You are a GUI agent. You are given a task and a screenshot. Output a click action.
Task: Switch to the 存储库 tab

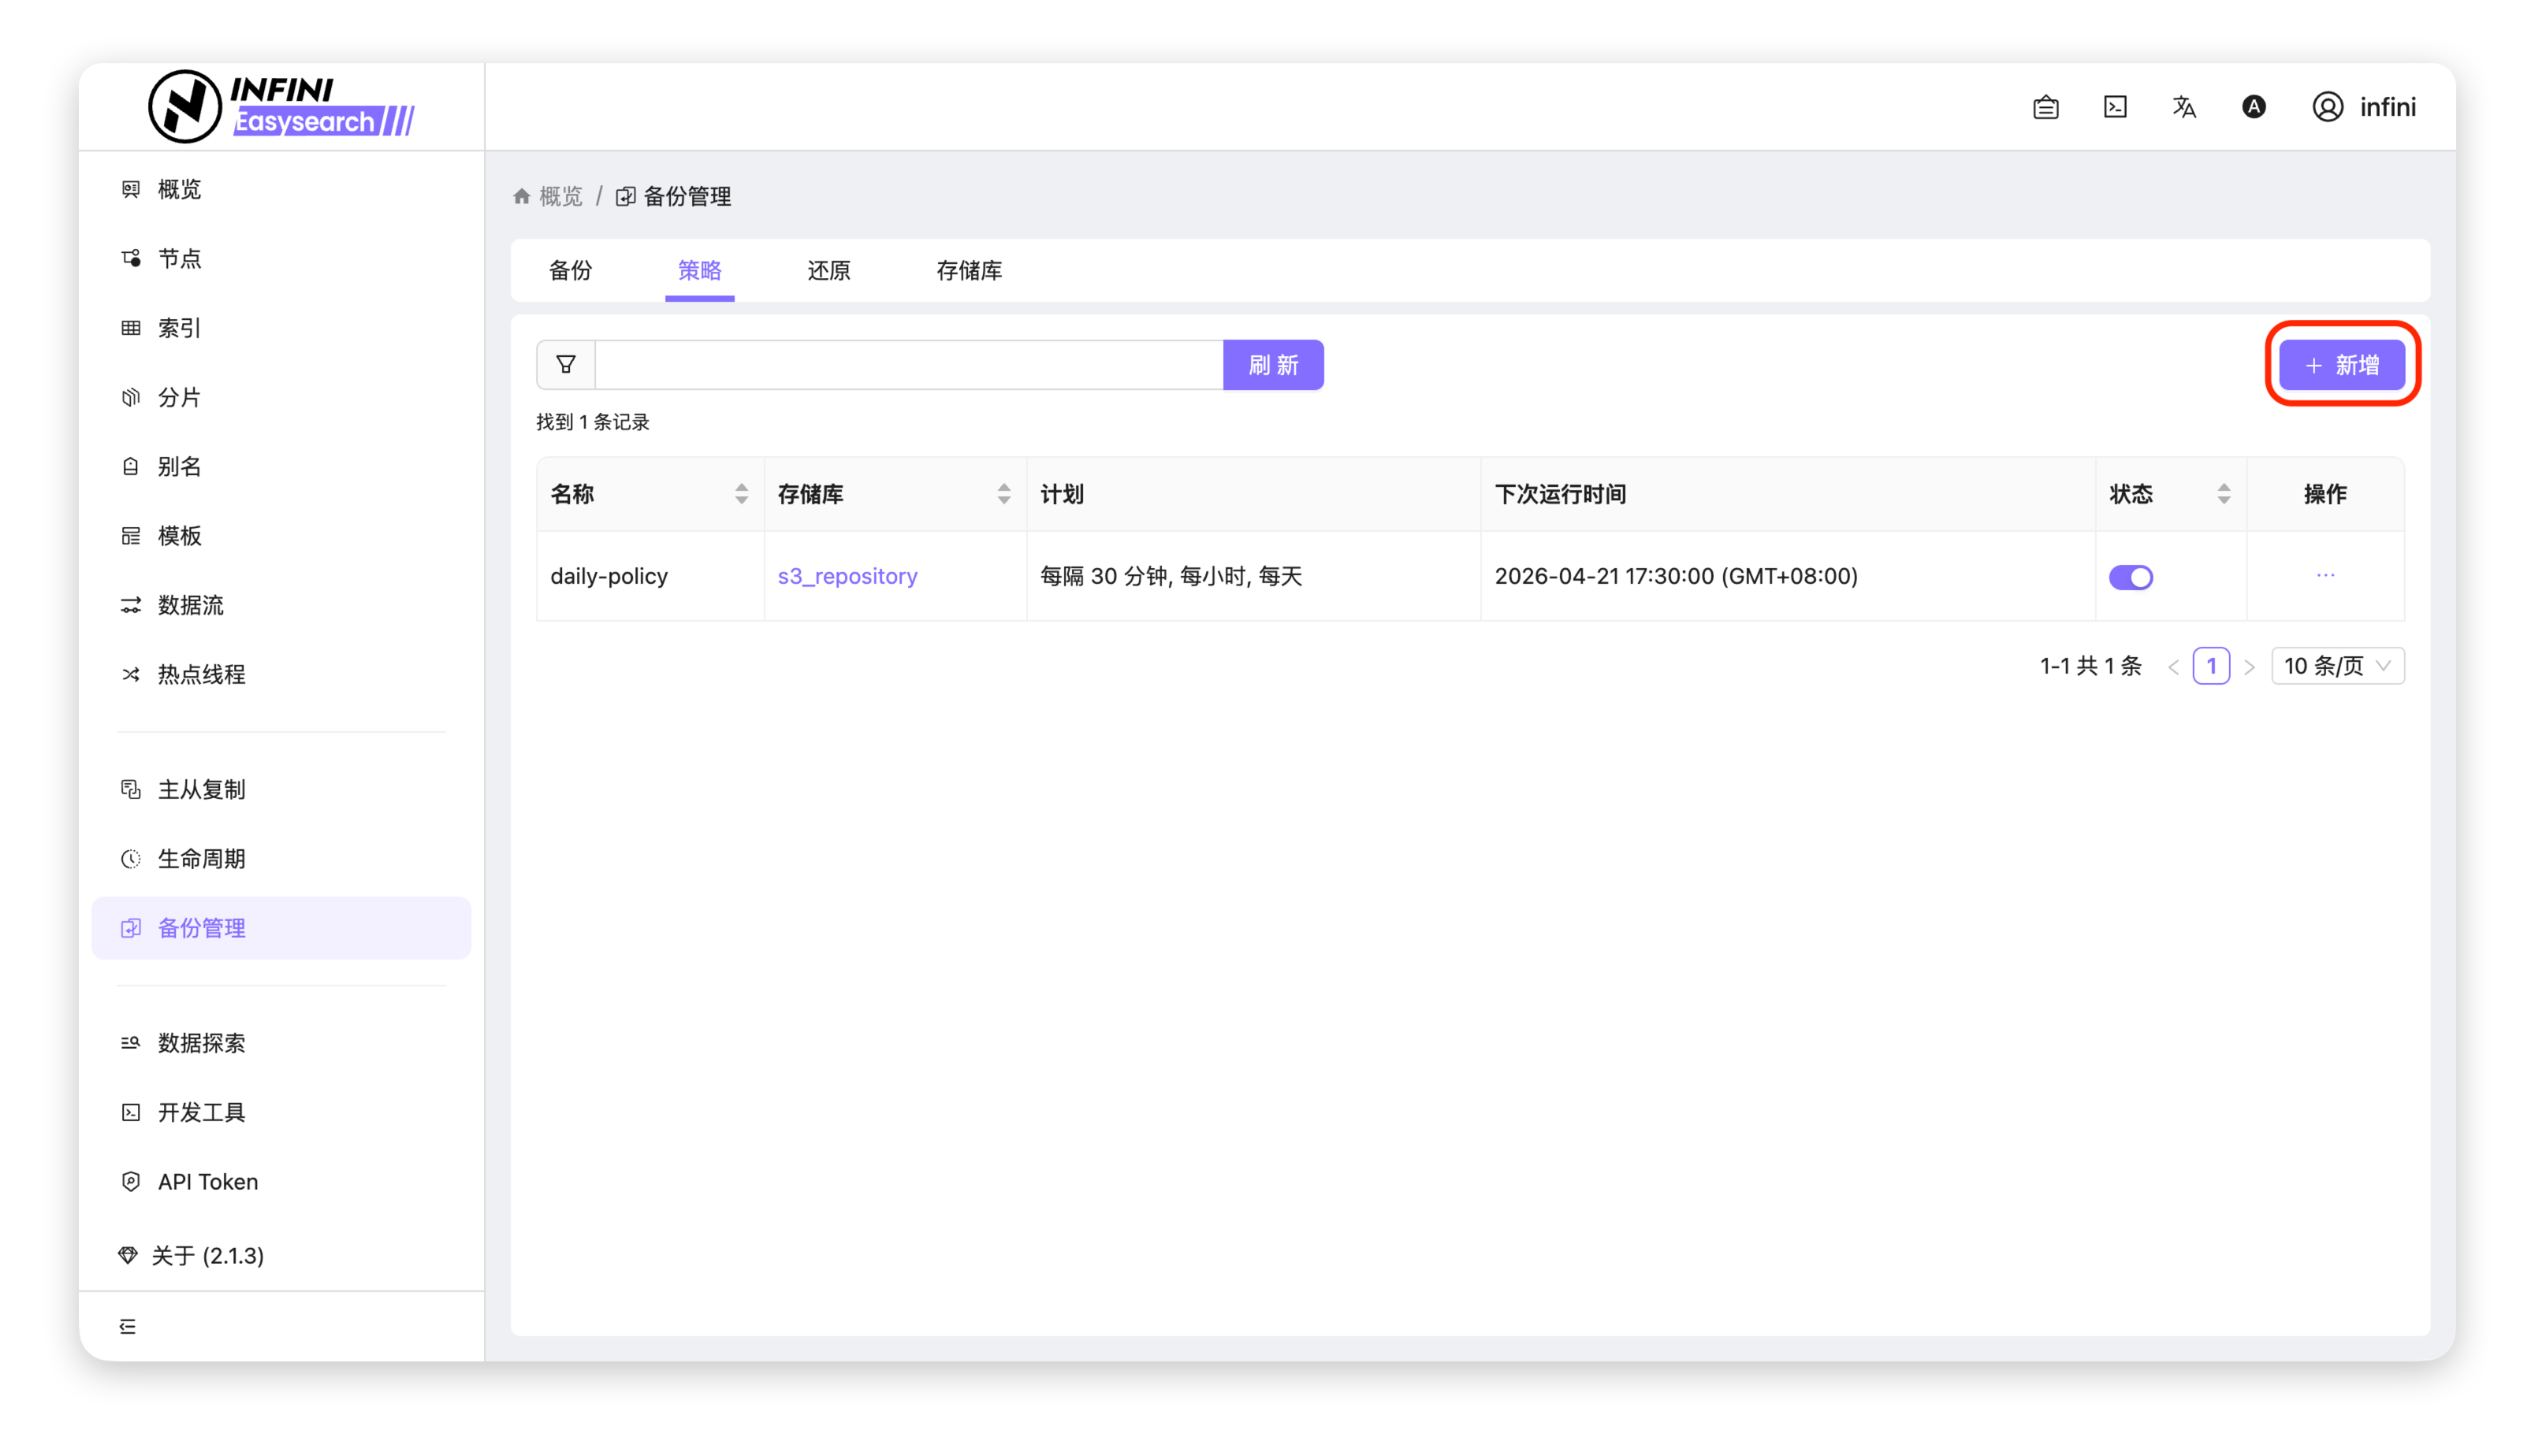[x=969, y=271]
